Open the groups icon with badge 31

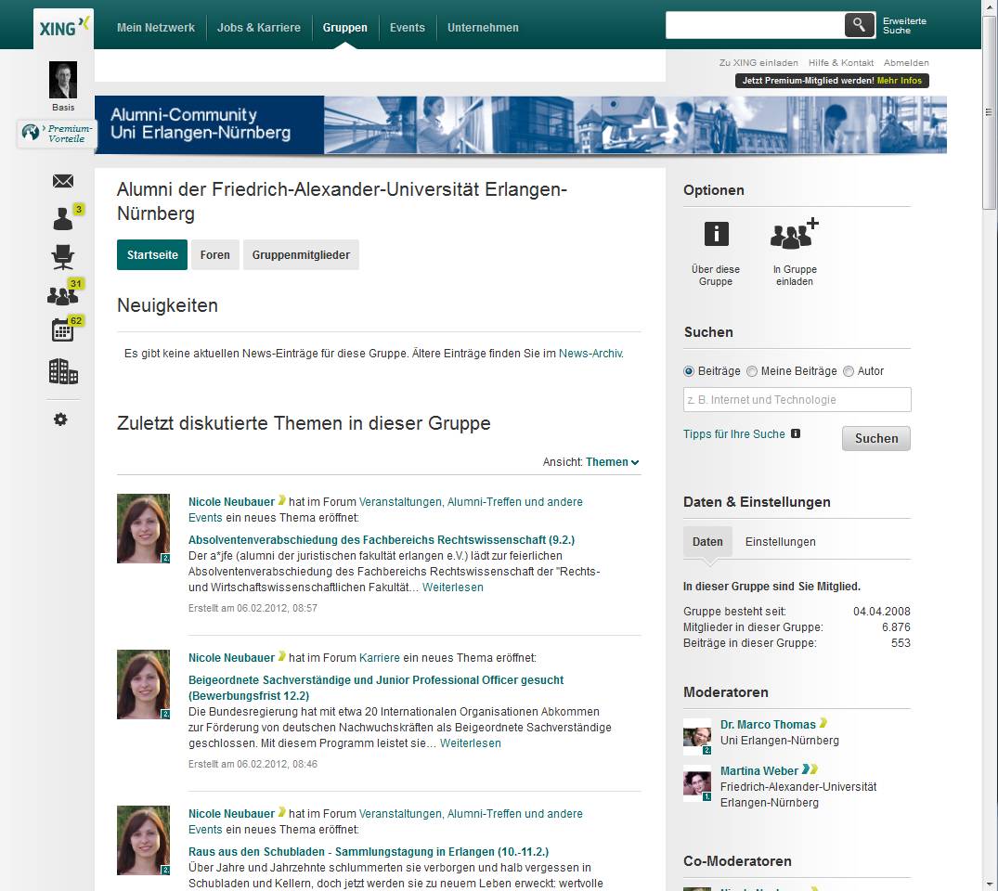62,295
